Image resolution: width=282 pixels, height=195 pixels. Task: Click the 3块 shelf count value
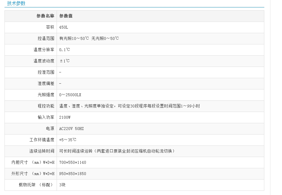(x=62, y=185)
